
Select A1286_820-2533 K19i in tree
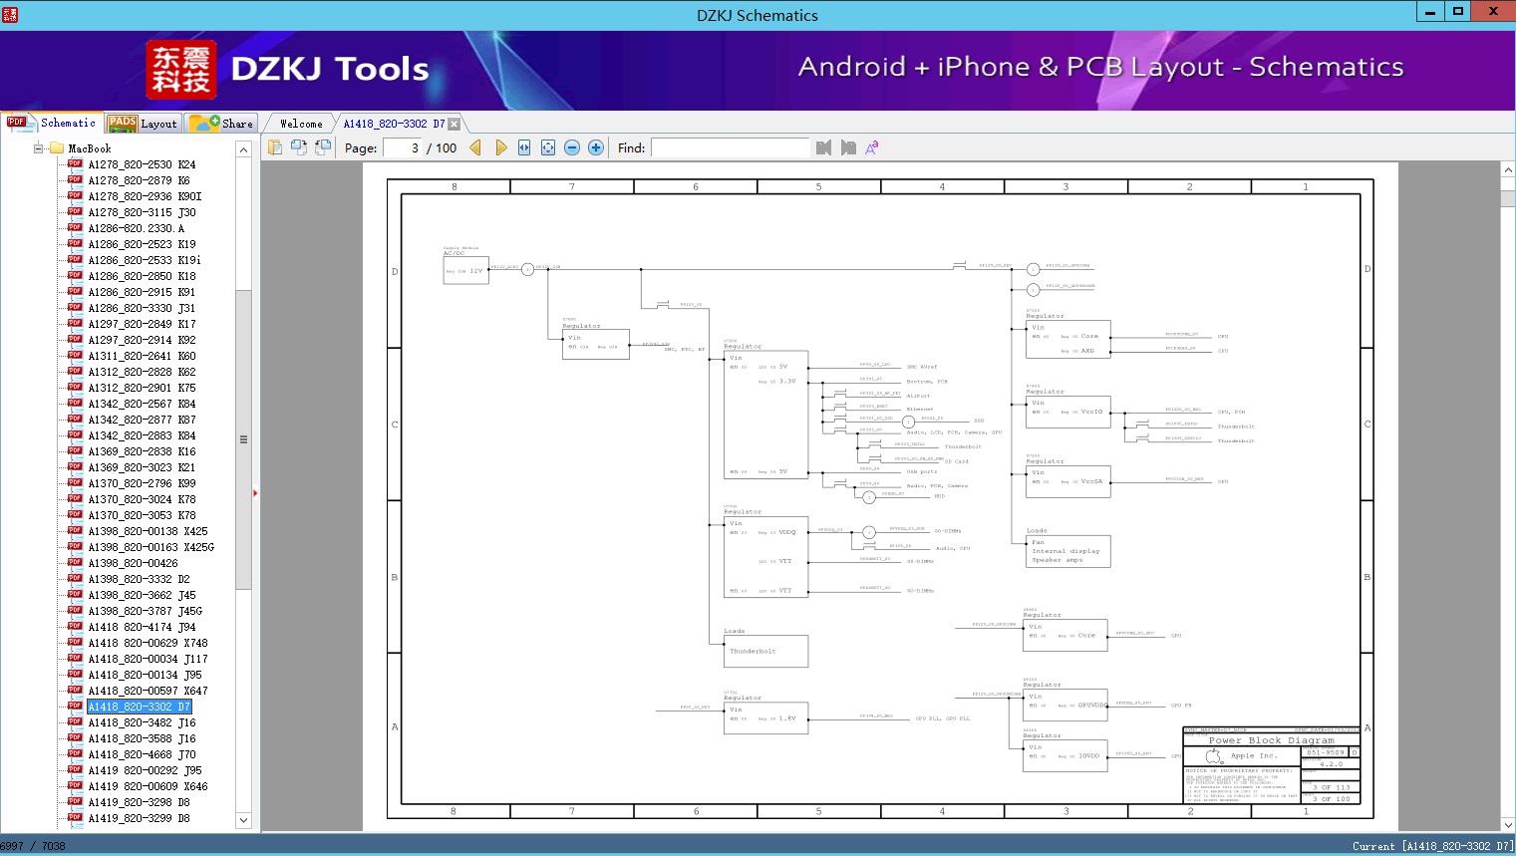pos(145,260)
